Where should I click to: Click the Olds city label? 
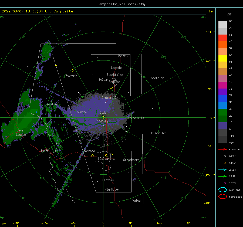tap(103, 113)
